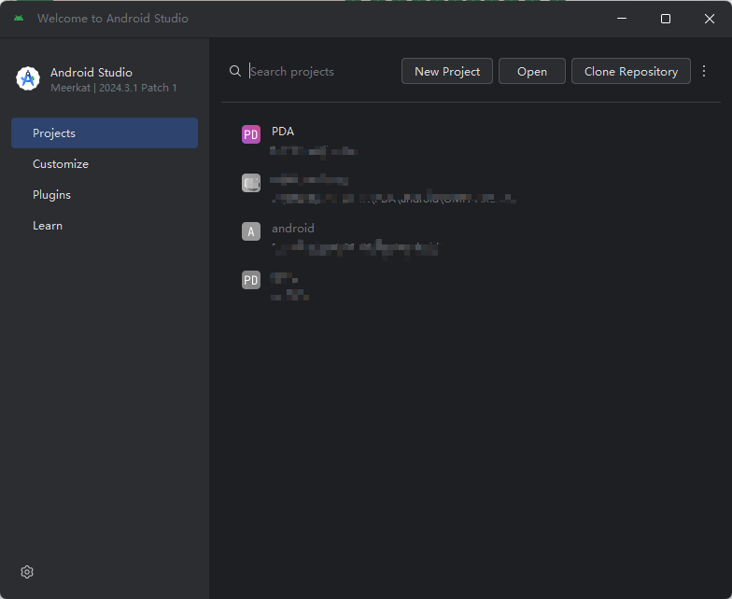The image size is (732, 599).
Task: Open the settings gear icon at bottom left
Action: (27, 572)
